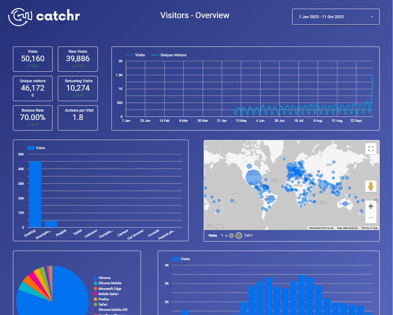The height and width of the screenshot is (315, 393).
Task: Click the Desktop bar in the device chart
Action: pyautogui.click(x=35, y=193)
